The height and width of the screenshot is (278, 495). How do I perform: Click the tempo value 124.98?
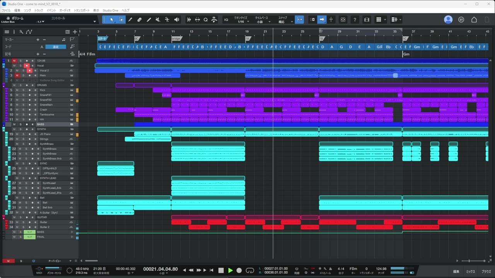pyautogui.click(x=381, y=269)
